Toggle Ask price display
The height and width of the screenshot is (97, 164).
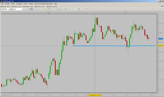pos(31,9)
